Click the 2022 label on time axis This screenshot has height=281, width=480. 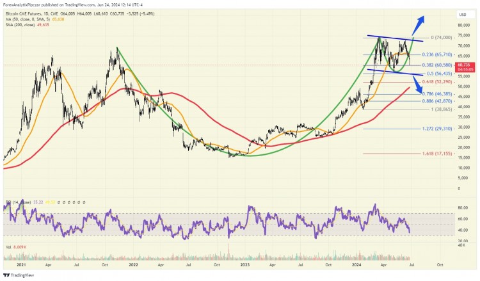(133, 265)
